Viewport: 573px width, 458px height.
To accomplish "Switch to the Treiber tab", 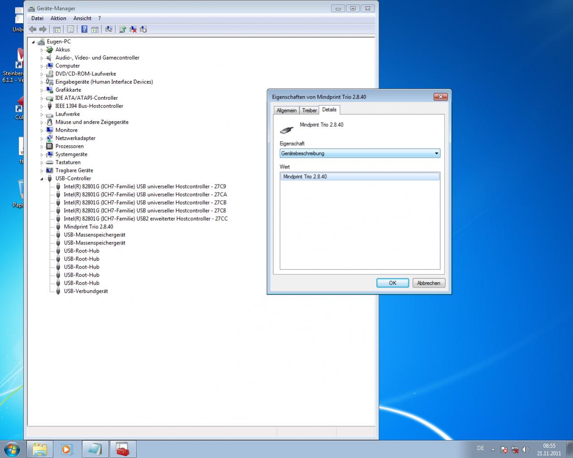I will point(309,111).
